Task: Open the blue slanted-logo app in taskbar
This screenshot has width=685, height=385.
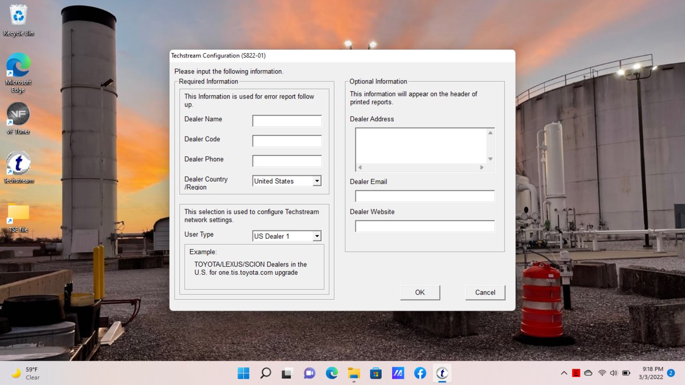Action: click(398, 373)
